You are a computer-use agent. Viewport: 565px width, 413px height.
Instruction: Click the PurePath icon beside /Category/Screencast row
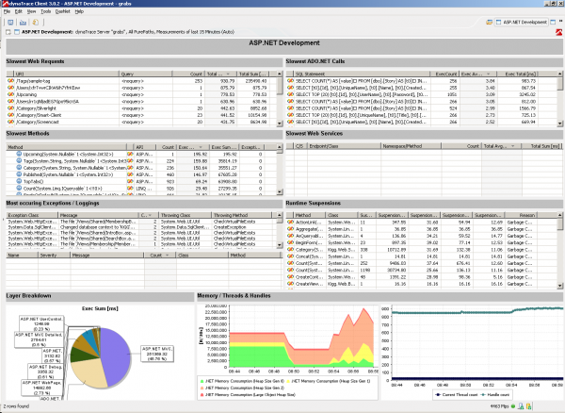[x=10, y=122]
